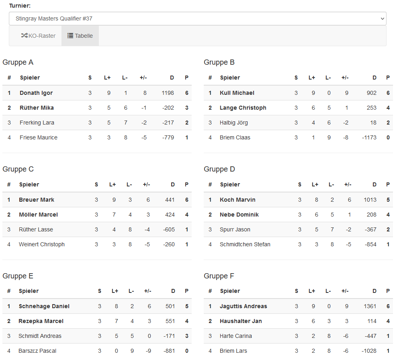The height and width of the screenshot is (362, 395).
Task: Click the D column header in Gruppe B
Action: (375, 78)
